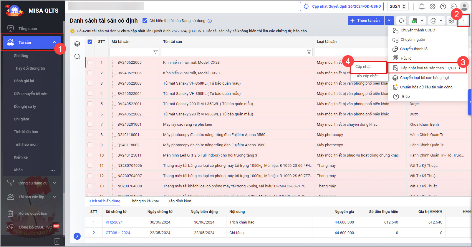Expand the 'Tài sản xác lập' sidebar section

coord(54,197)
